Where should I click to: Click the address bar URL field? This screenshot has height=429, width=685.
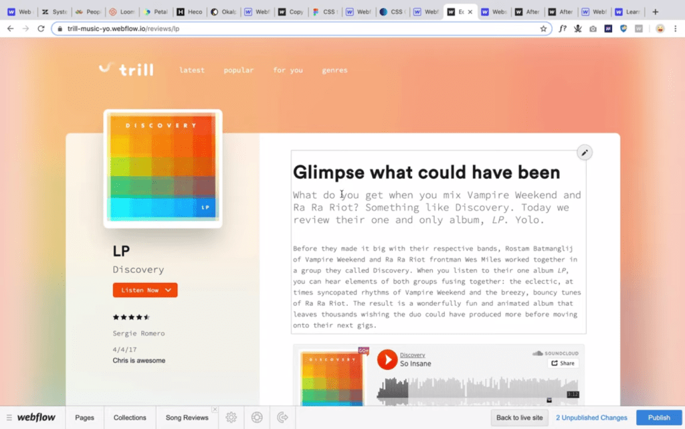point(302,29)
